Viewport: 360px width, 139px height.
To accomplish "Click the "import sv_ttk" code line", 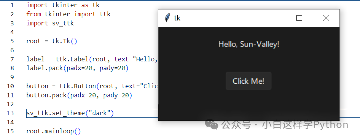I will coord(50,23).
